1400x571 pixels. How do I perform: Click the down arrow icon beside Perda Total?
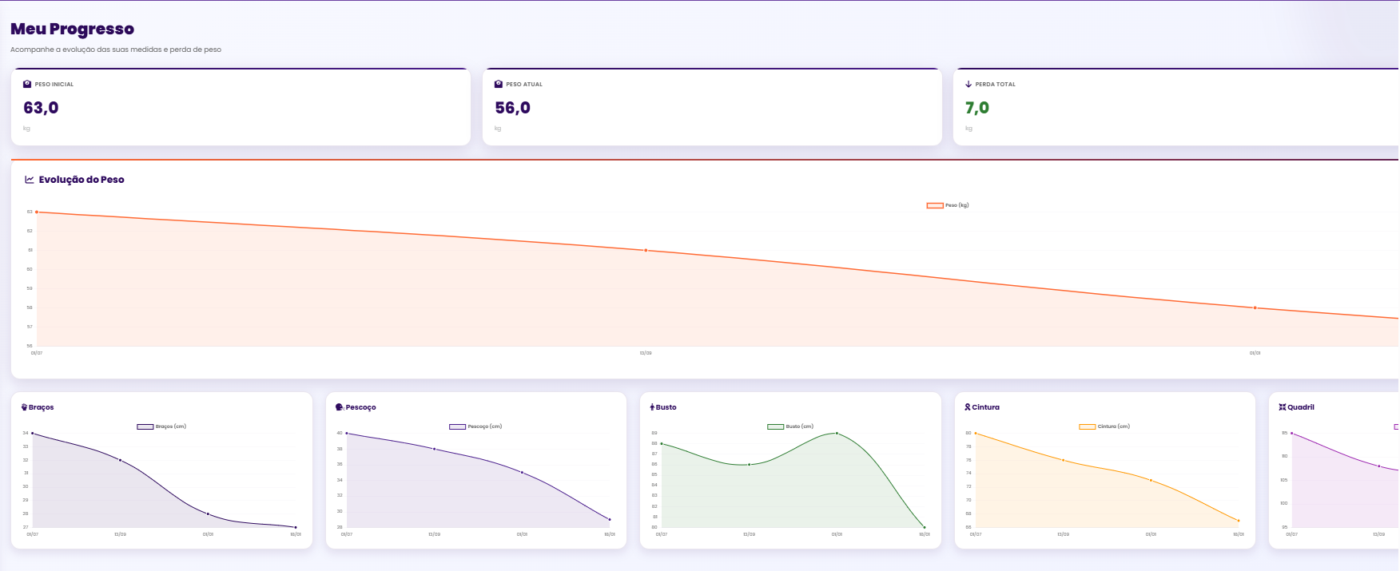coord(968,84)
